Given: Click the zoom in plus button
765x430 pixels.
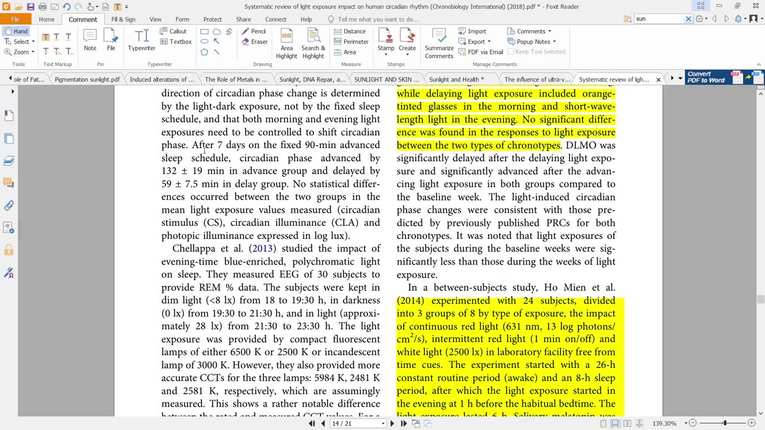Looking at the screenshot, I should [751, 423].
